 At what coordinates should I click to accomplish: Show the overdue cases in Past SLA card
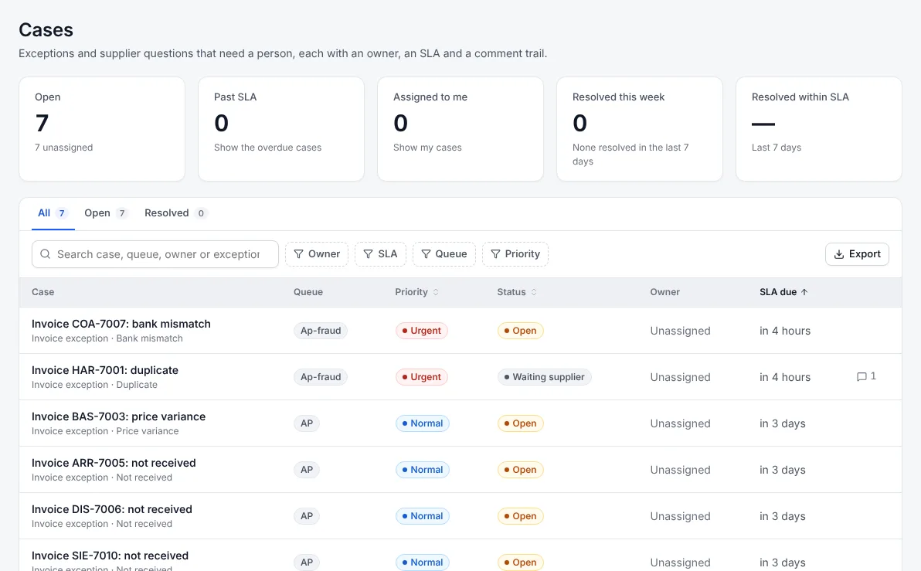267,148
